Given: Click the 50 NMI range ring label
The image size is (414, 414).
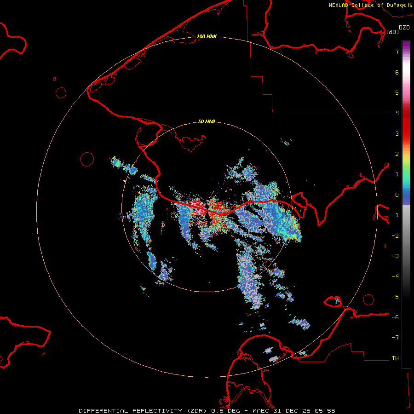Looking at the screenshot, I should pos(207,121).
